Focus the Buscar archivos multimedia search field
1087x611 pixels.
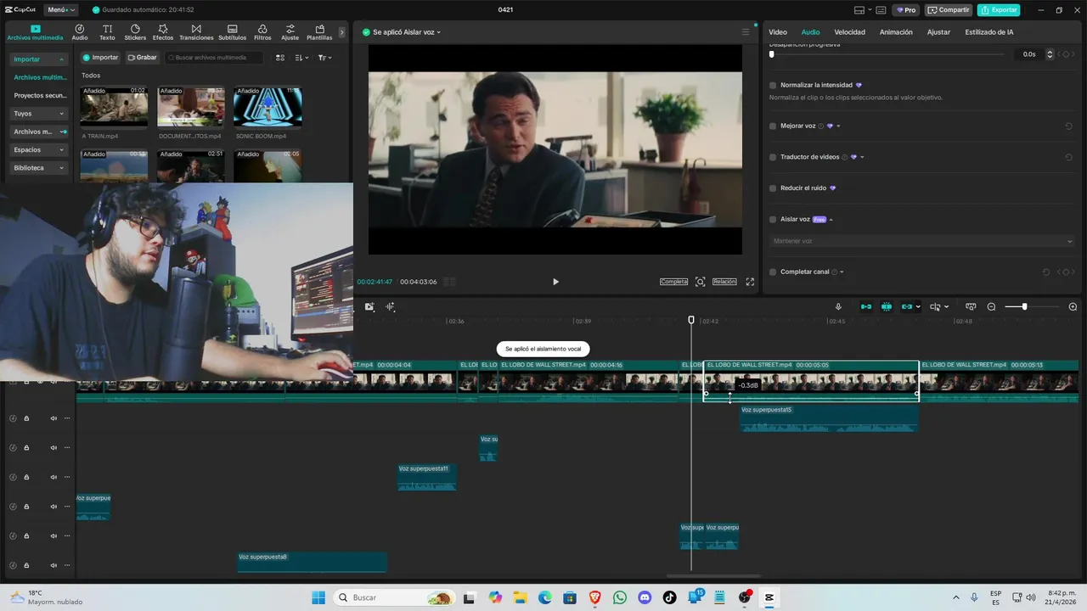point(214,58)
